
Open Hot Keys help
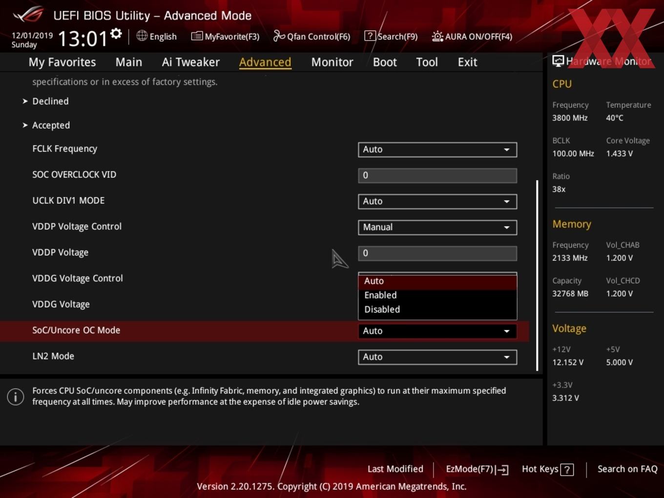click(x=547, y=469)
